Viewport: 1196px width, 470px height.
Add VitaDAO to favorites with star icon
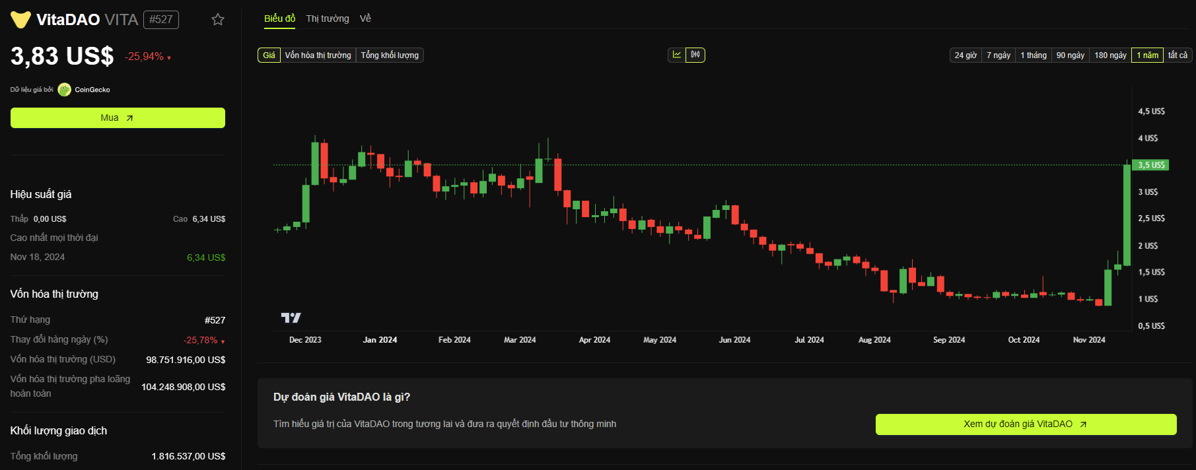(218, 20)
